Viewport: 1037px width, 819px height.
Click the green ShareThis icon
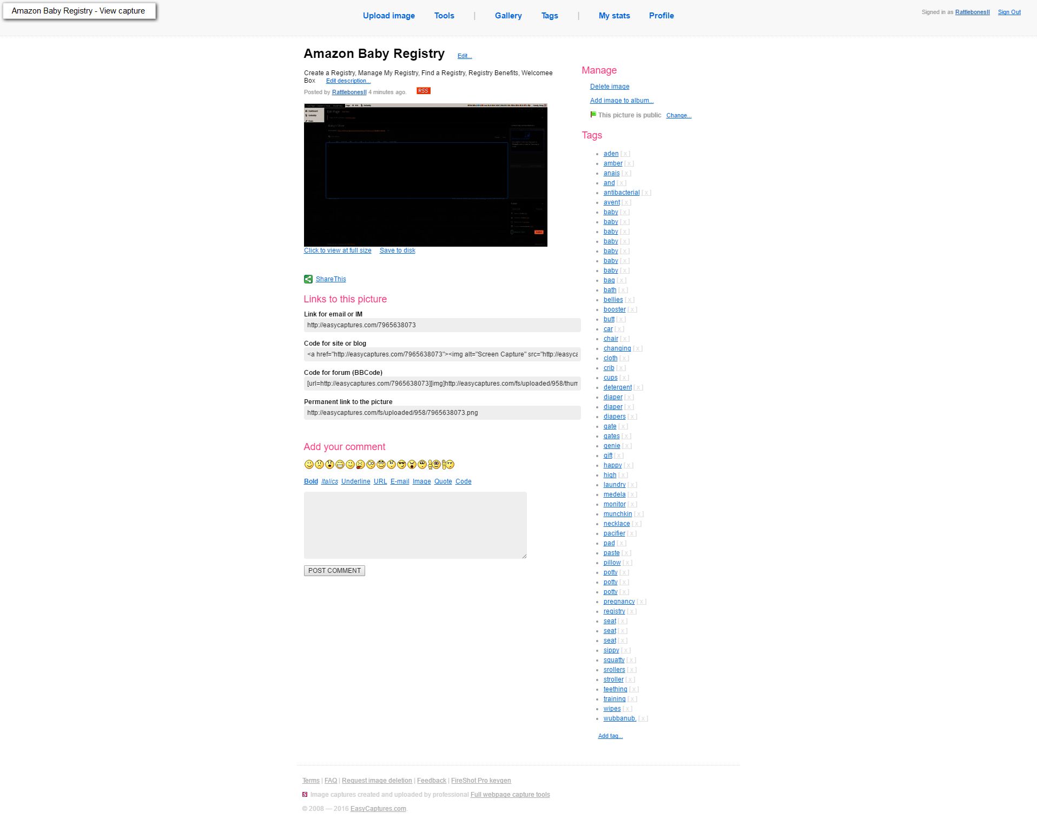pyautogui.click(x=308, y=279)
